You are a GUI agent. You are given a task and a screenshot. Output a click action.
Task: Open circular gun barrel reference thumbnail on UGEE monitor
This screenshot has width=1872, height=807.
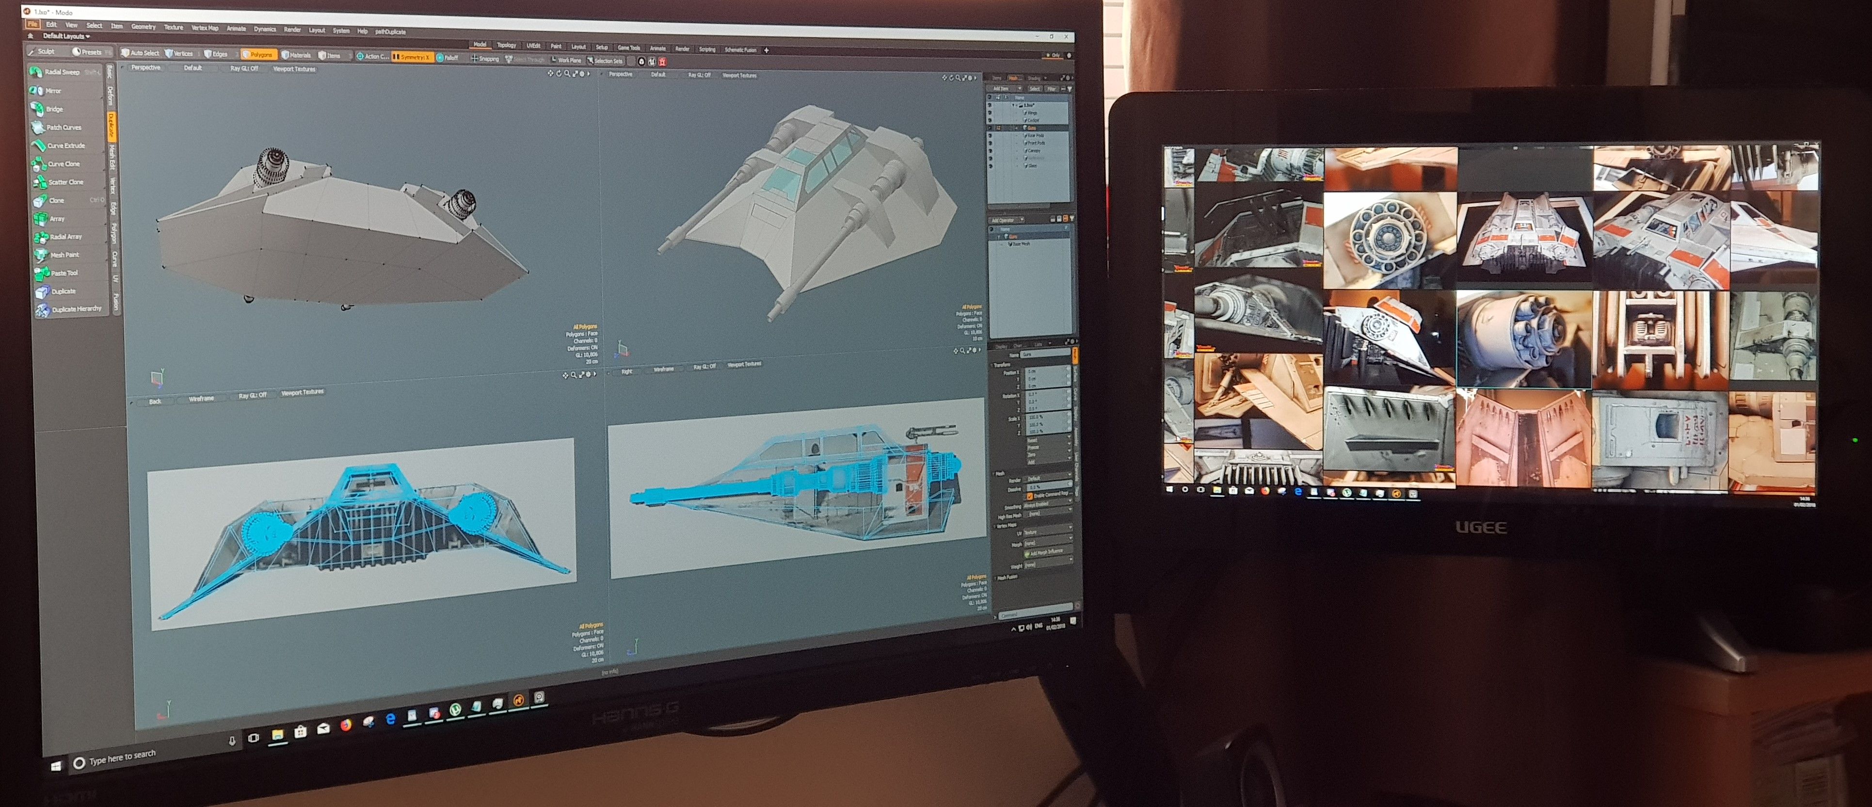1389,240
